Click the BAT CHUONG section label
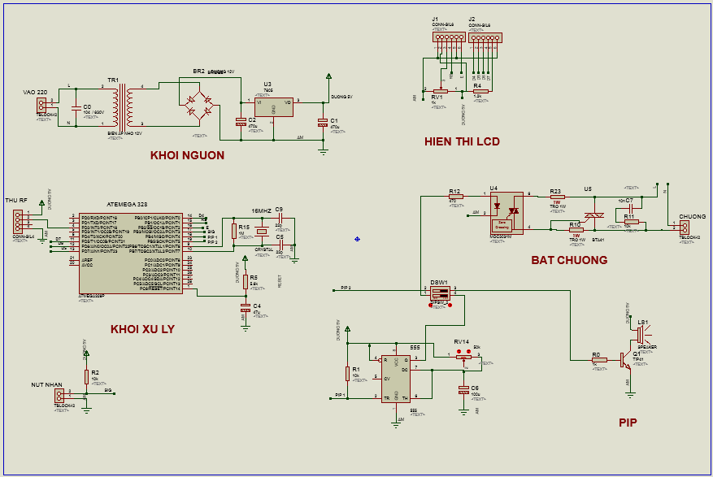The height and width of the screenshot is (477, 713). pos(569,260)
